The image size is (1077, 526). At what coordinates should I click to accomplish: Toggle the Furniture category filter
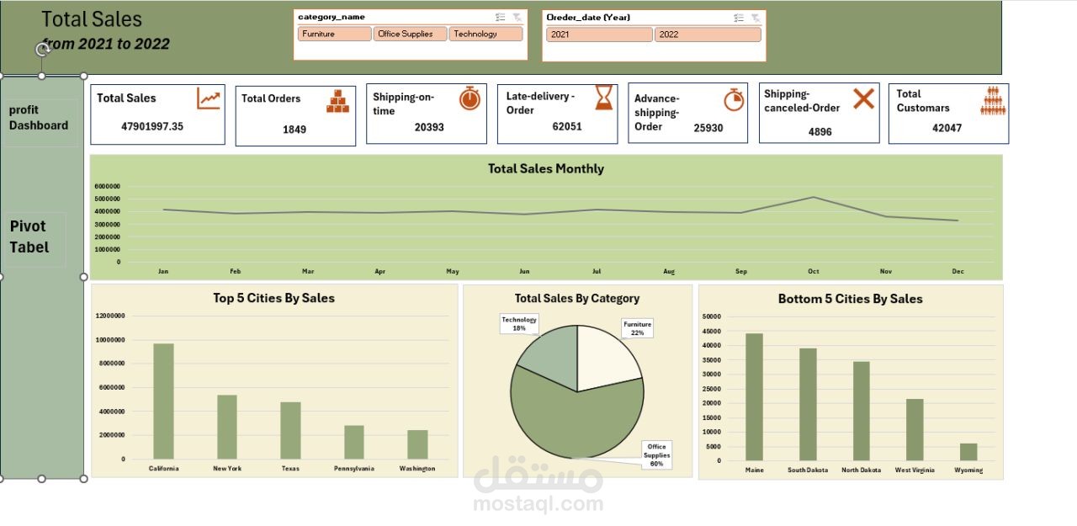coord(334,34)
